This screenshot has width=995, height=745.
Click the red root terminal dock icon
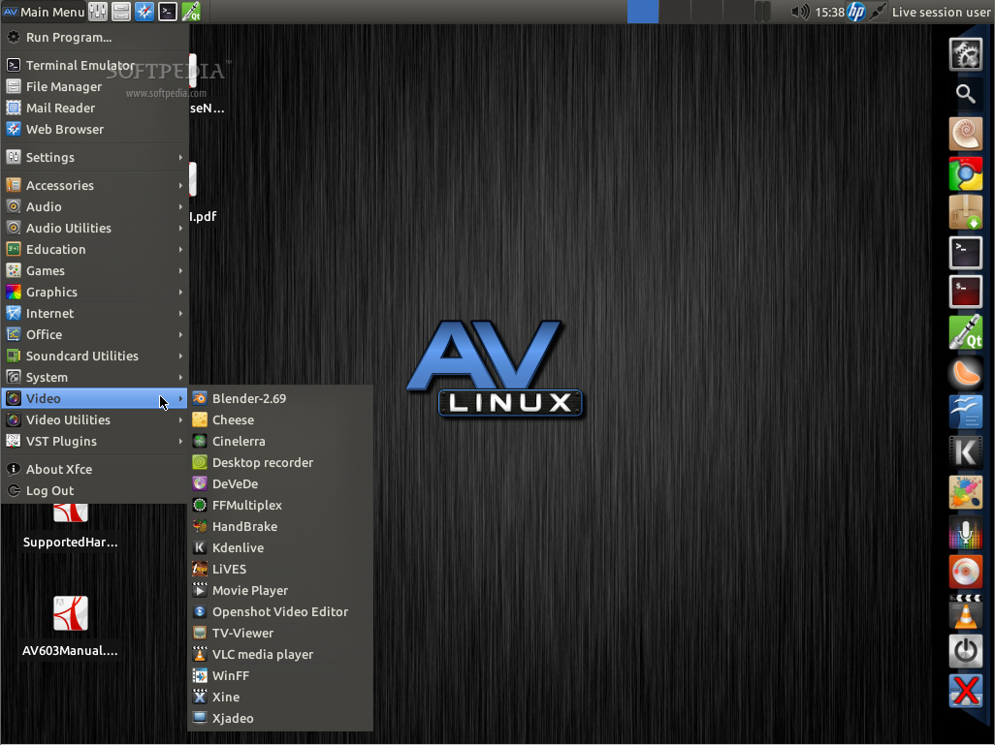coord(966,293)
